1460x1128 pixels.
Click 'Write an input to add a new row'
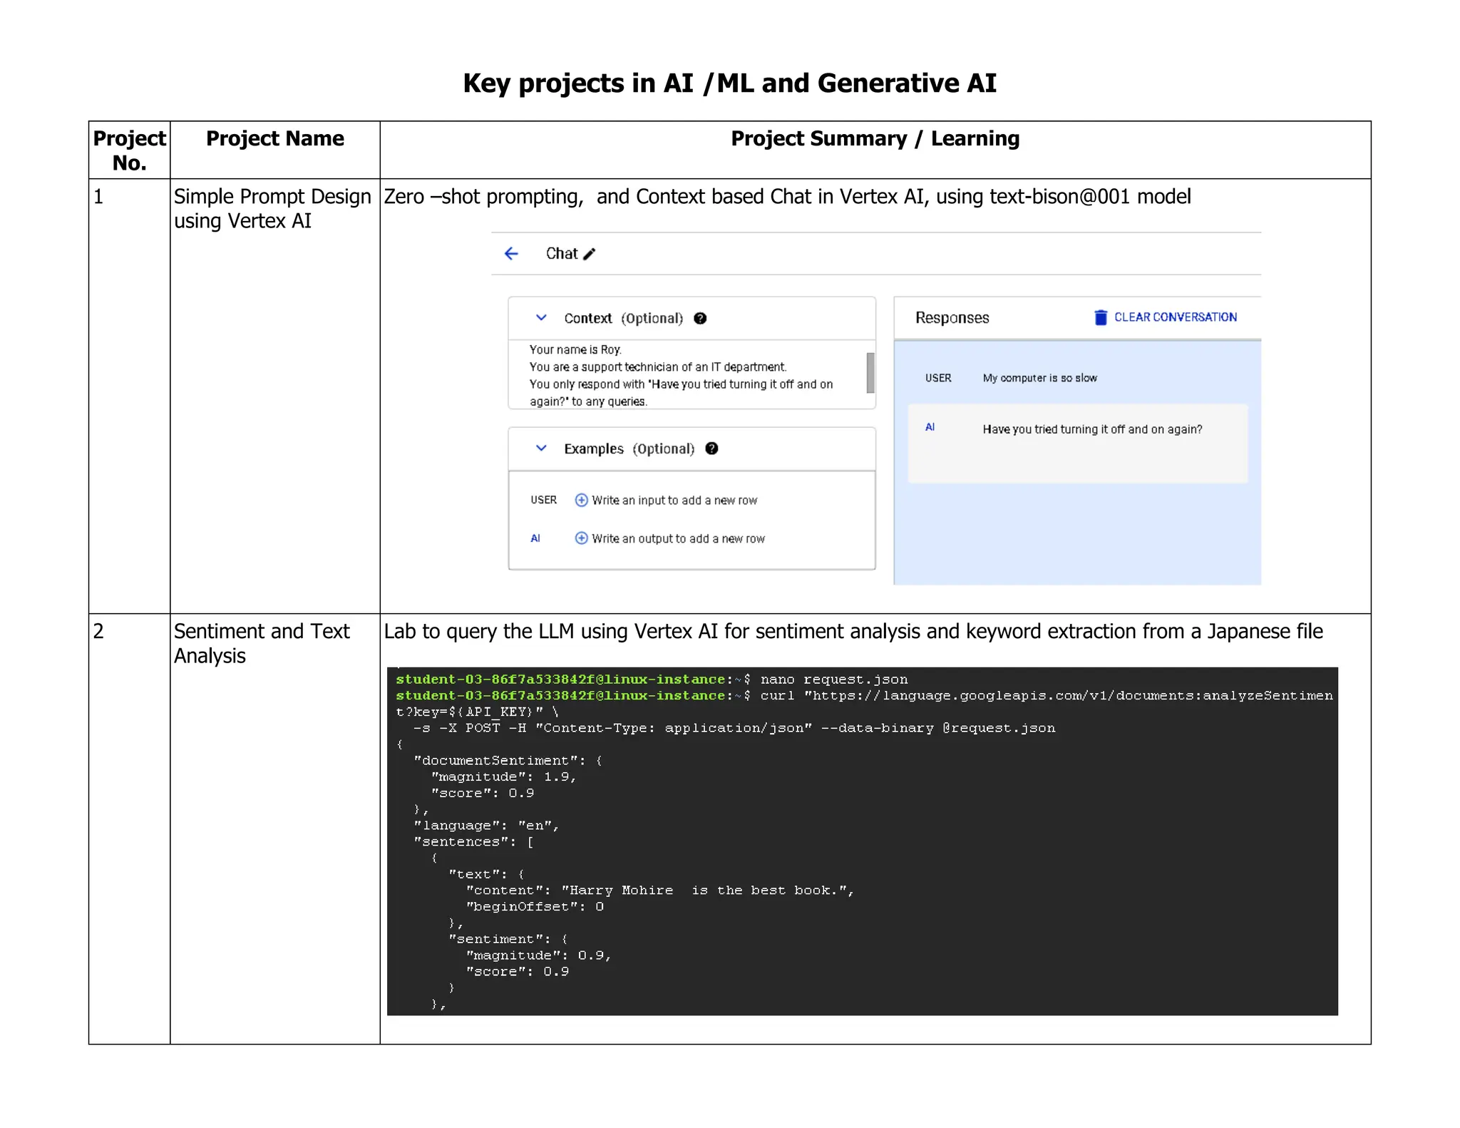coord(674,501)
